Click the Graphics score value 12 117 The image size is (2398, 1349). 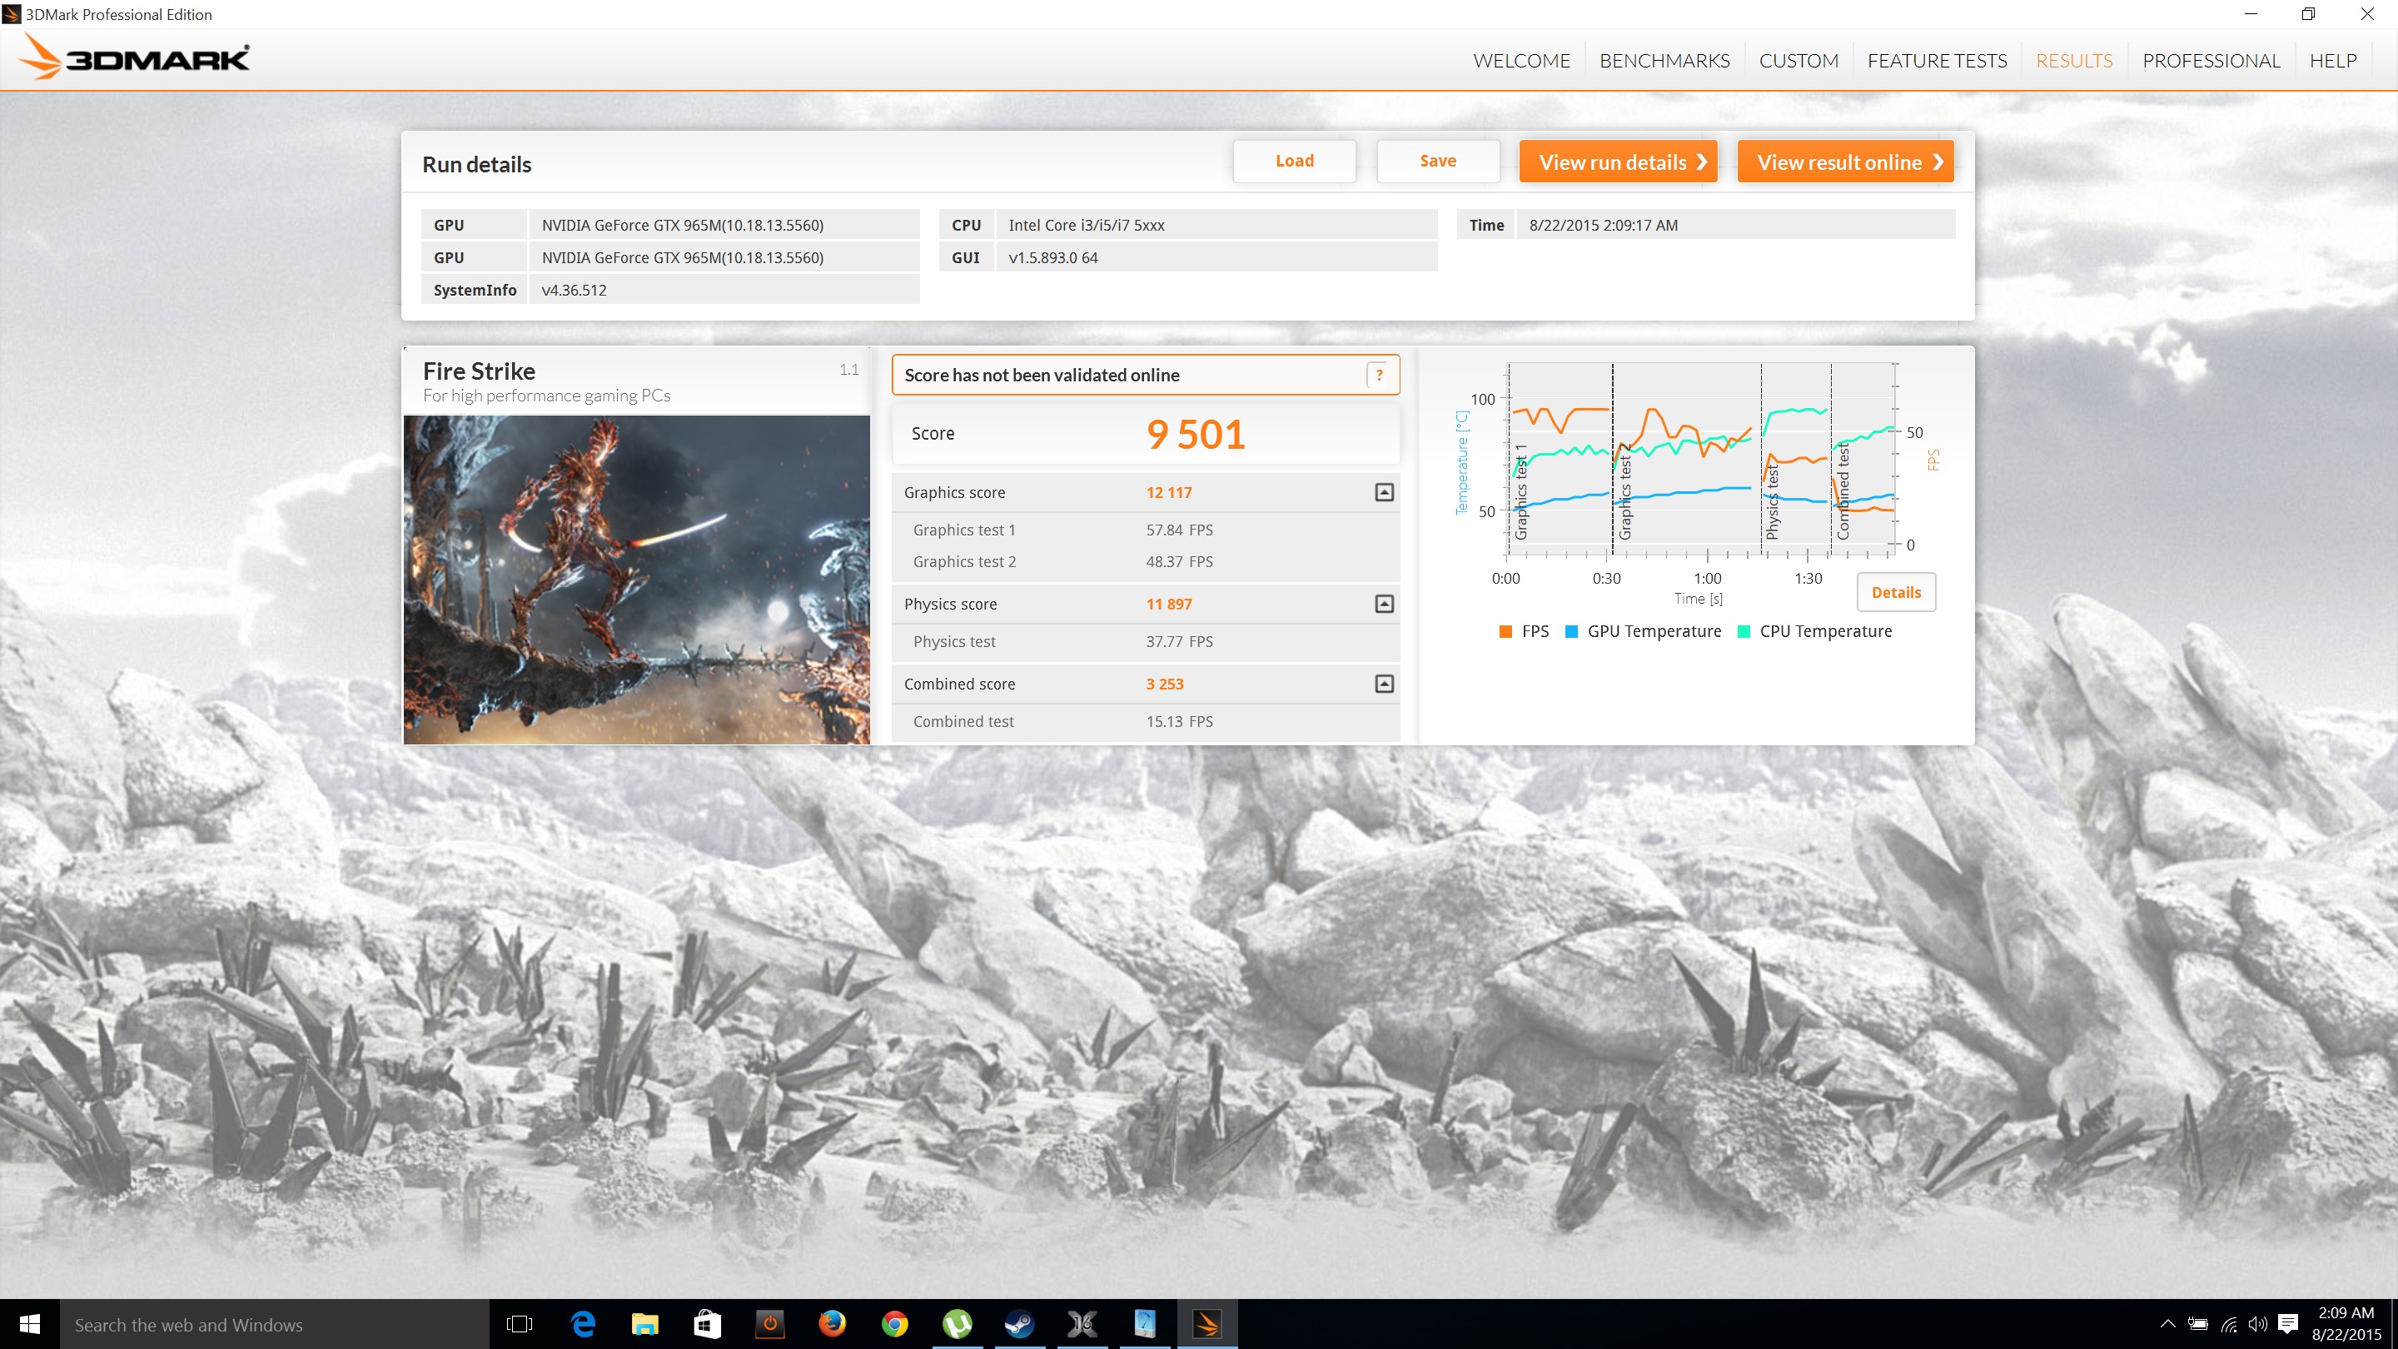(x=1168, y=492)
